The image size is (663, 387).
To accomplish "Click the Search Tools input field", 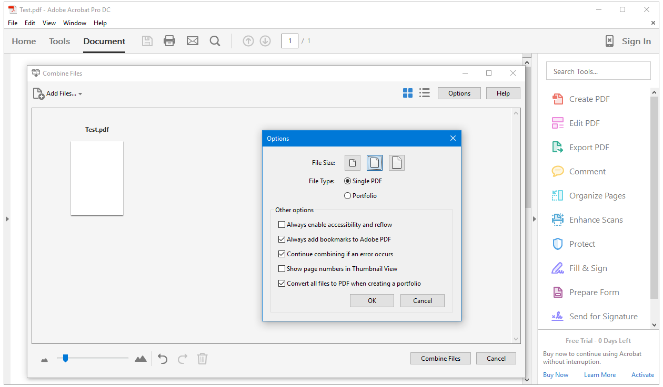I will [x=598, y=71].
